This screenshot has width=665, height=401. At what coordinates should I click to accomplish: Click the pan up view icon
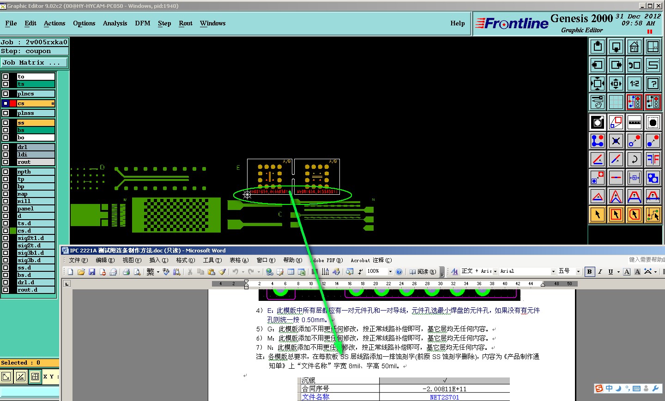point(598,47)
